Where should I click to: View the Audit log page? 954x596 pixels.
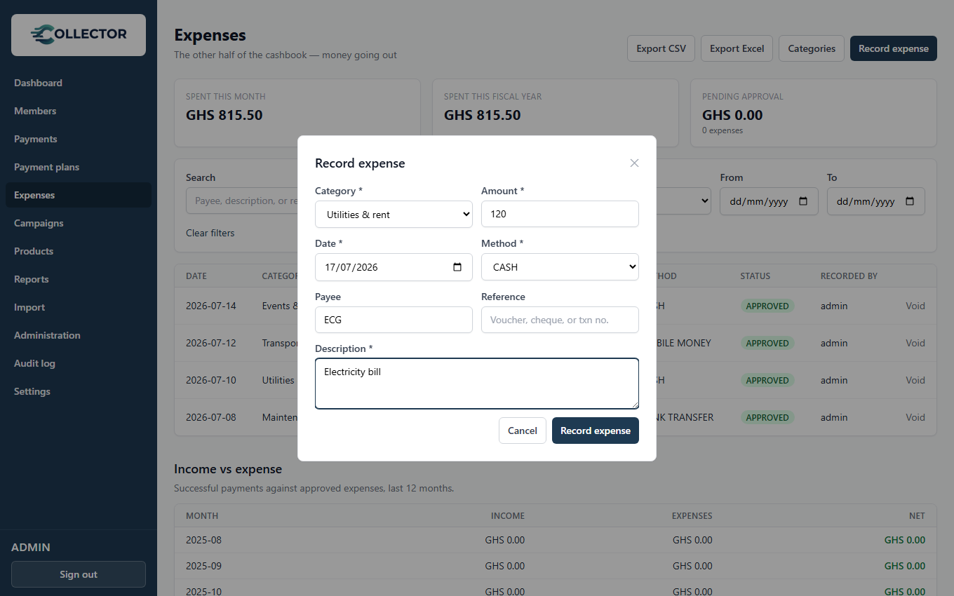[79, 363]
